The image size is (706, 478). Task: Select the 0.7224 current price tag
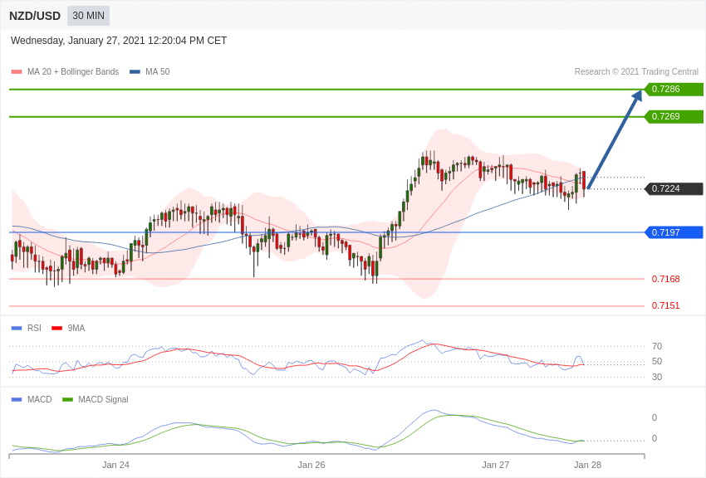click(x=674, y=188)
